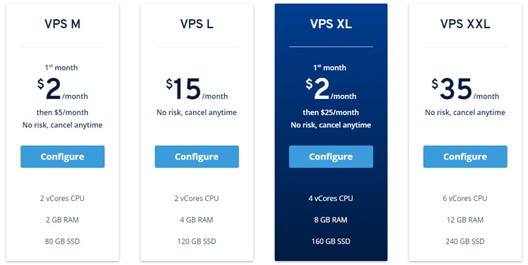Select the VPS L plan title
Screen dimensions: 528x265
pyautogui.click(x=197, y=24)
